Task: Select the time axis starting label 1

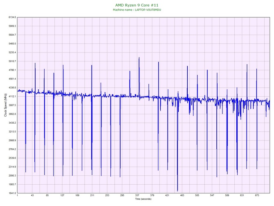Action: click(18, 196)
